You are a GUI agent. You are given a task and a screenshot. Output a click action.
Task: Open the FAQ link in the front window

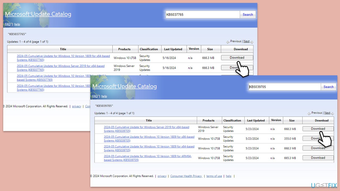coord(95,96)
